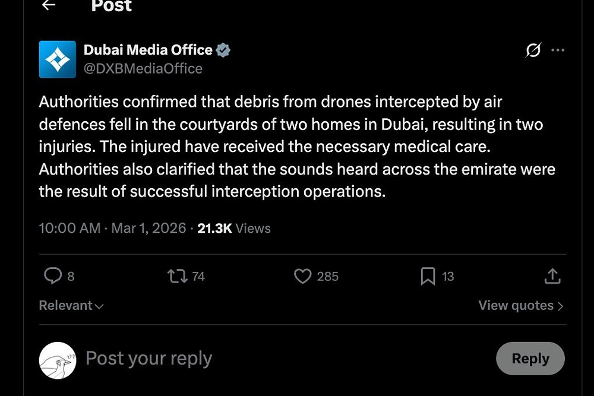Open the Dubai Media Office profile picture
This screenshot has width=594, height=396.
[x=58, y=59]
